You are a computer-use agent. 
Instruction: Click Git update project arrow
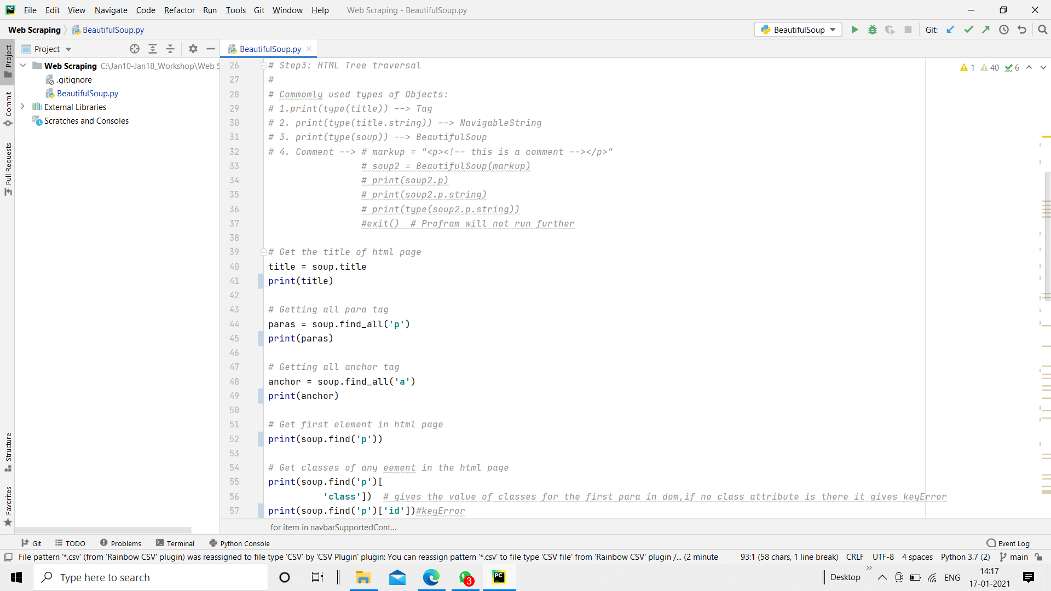(950, 30)
